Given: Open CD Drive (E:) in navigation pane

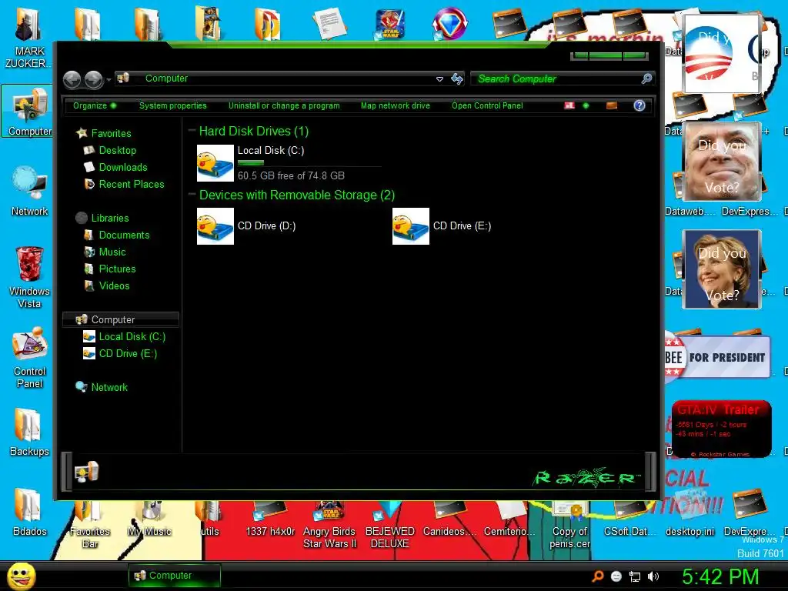Looking at the screenshot, I should click(128, 354).
